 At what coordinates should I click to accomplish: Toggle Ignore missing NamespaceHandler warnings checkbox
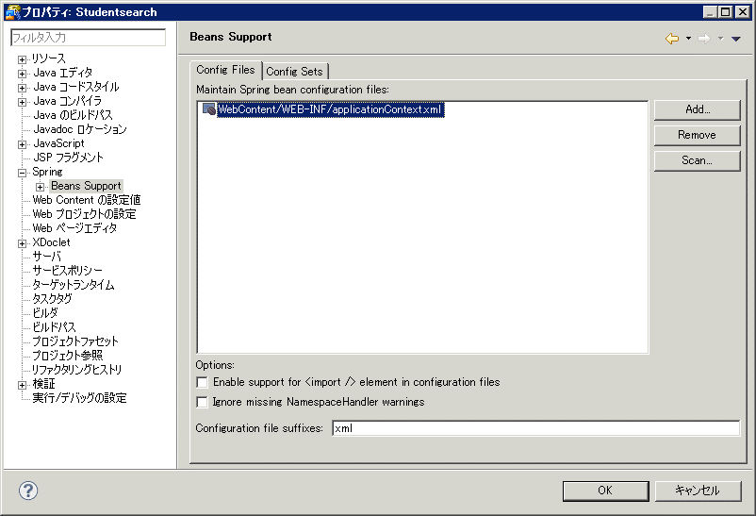(202, 402)
